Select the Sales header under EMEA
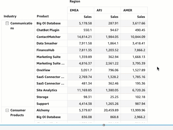This screenshot has width=173, height=130. (x=88, y=17)
